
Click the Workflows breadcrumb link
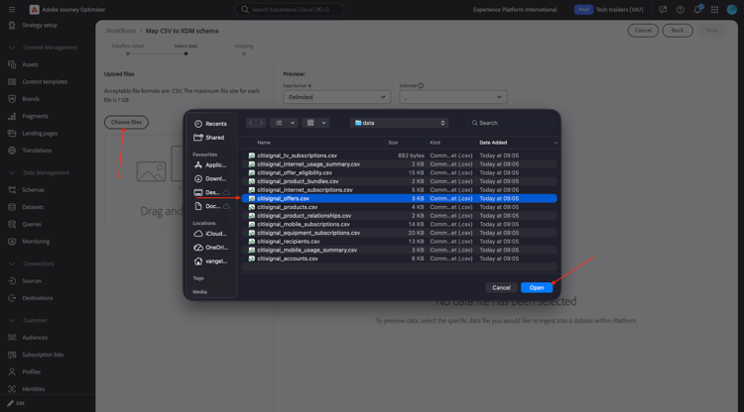[x=120, y=31]
